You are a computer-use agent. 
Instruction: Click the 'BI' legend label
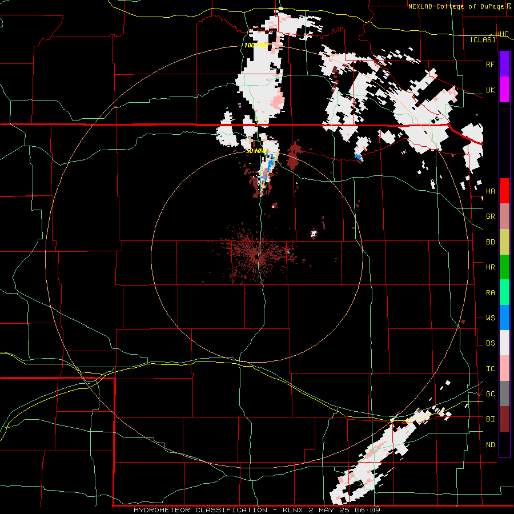[490, 419]
